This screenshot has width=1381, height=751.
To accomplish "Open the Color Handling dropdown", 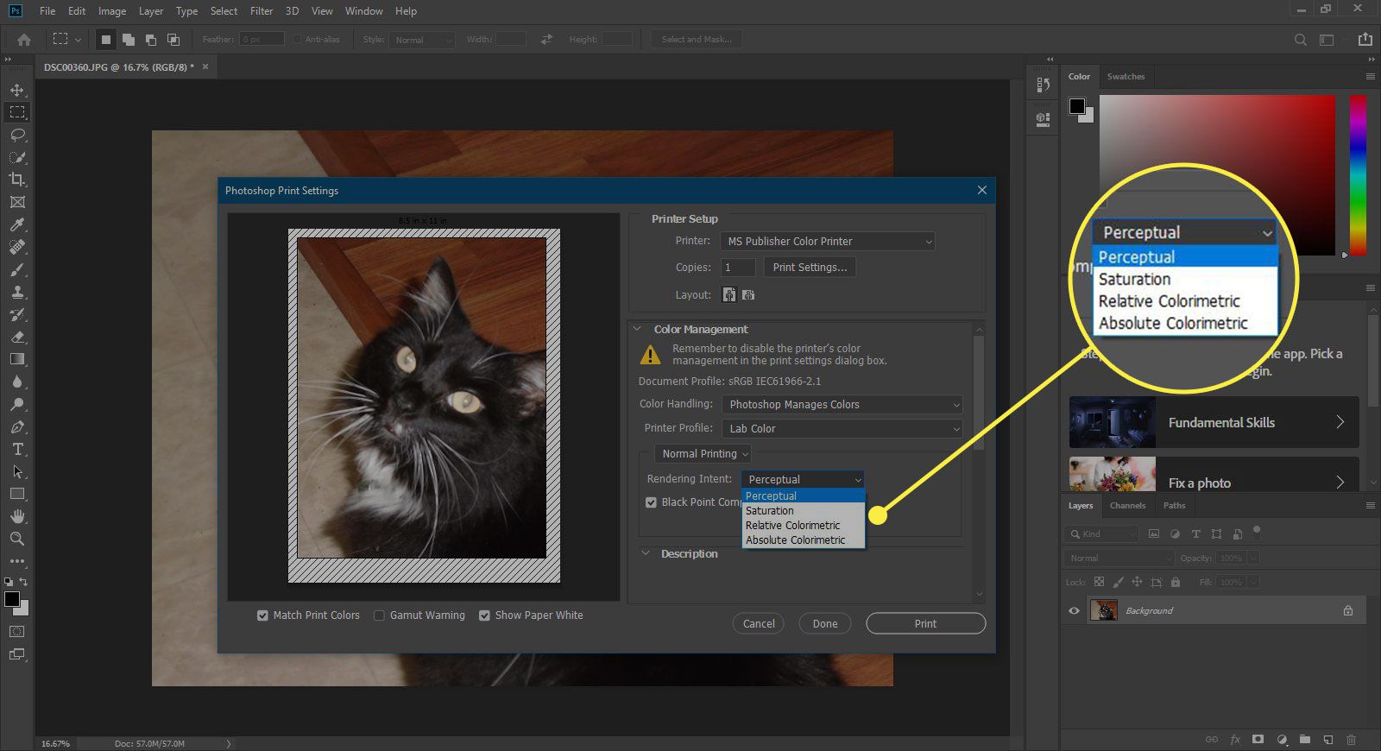I will (842, 405).
